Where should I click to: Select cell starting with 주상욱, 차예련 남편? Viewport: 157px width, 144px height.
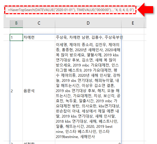pos(88,37)
